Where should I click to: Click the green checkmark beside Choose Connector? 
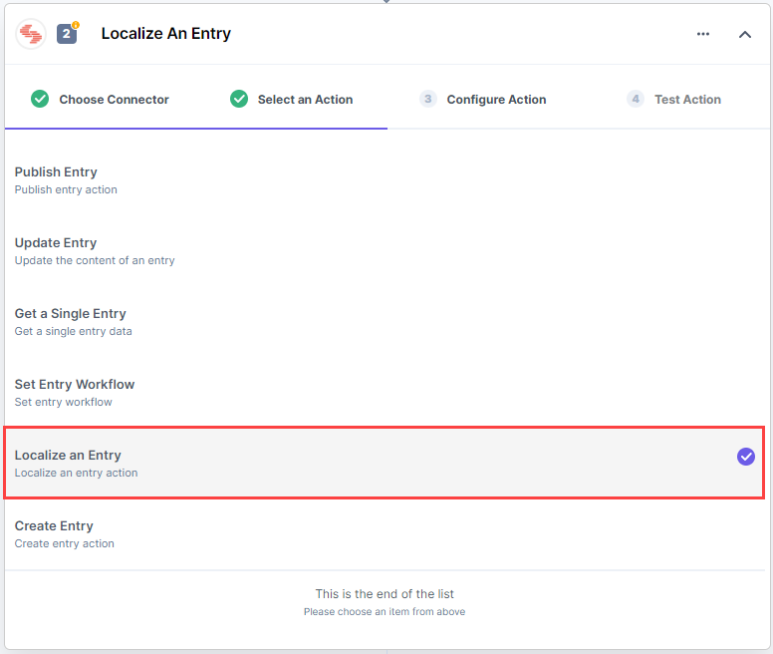[40, 99]
